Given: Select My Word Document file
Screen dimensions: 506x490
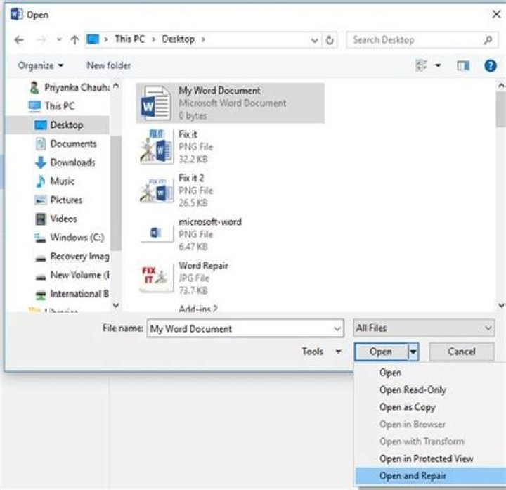Looking at the screenshot, I should tap(230, 103).
